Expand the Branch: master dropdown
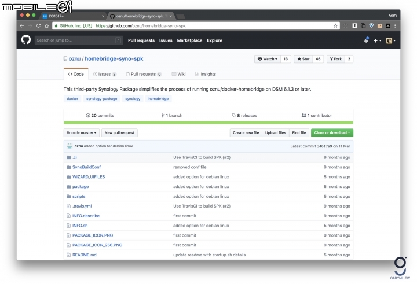This screenshot has height=284, width=417. coord(82,133)
